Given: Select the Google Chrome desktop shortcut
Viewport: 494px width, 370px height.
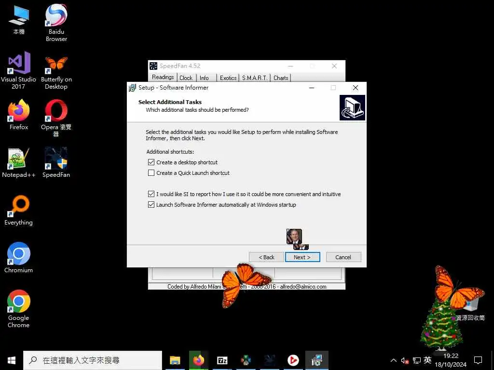Looking at the screenshot, I should point(19,309).
